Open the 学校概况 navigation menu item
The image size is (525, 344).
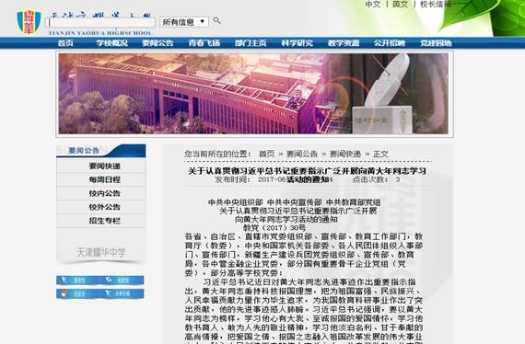[x=111, y=43]
